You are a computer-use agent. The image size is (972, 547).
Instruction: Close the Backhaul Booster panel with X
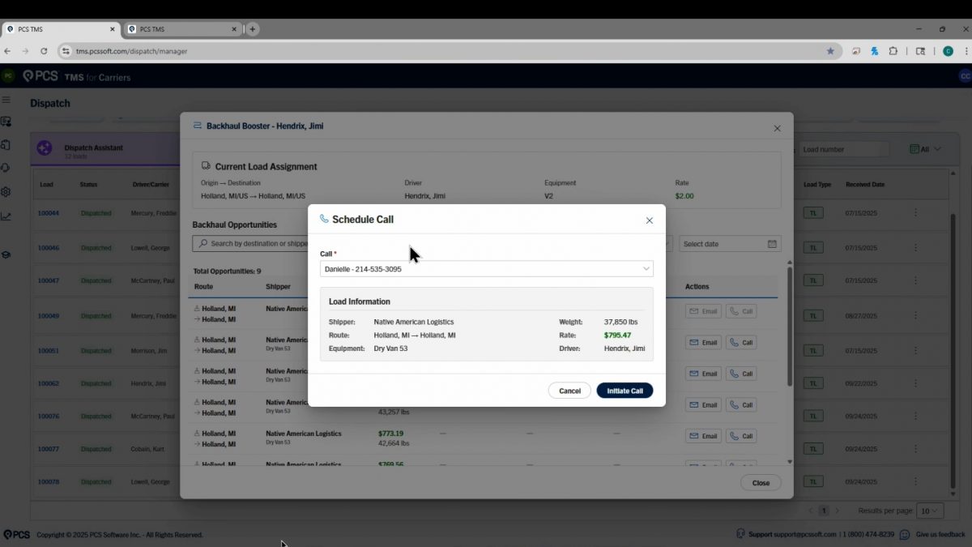(777, 128)
